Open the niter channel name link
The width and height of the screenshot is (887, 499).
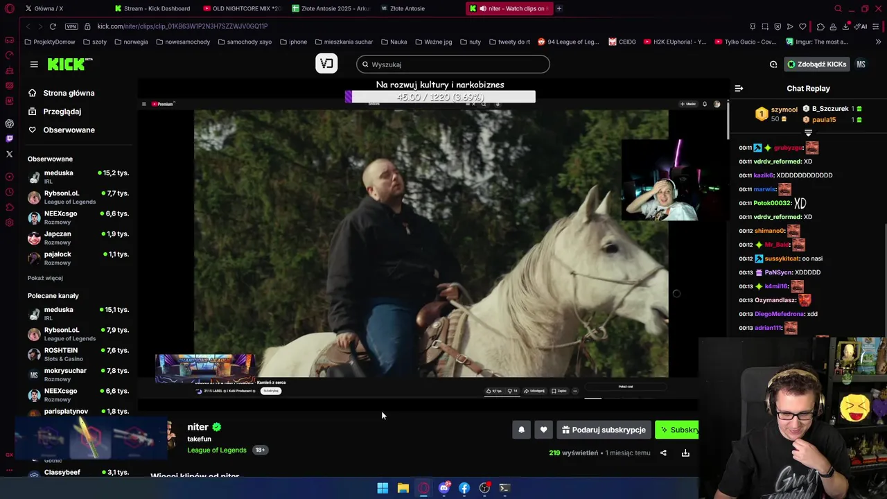(x=197, y=427)
